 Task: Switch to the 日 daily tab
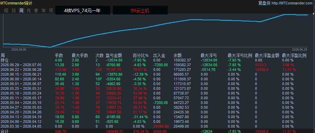coord(14,10)
